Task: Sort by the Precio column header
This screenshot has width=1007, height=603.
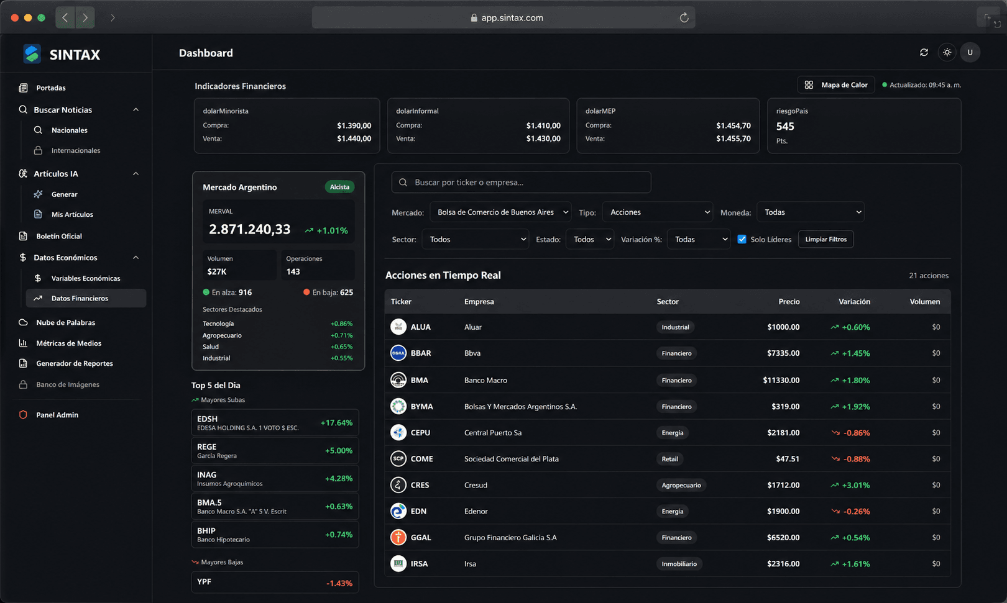Action: click(789, 301)
